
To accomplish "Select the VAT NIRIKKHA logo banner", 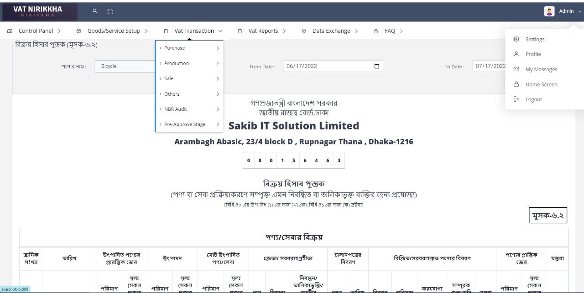I will [39, 11].
